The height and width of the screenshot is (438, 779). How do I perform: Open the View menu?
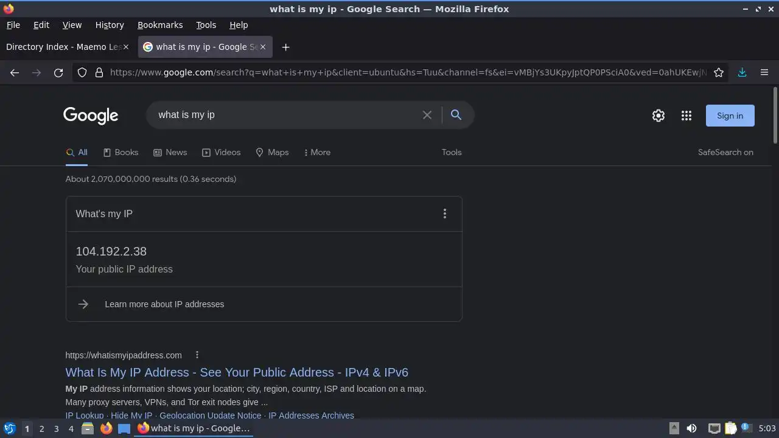[72, 25]
